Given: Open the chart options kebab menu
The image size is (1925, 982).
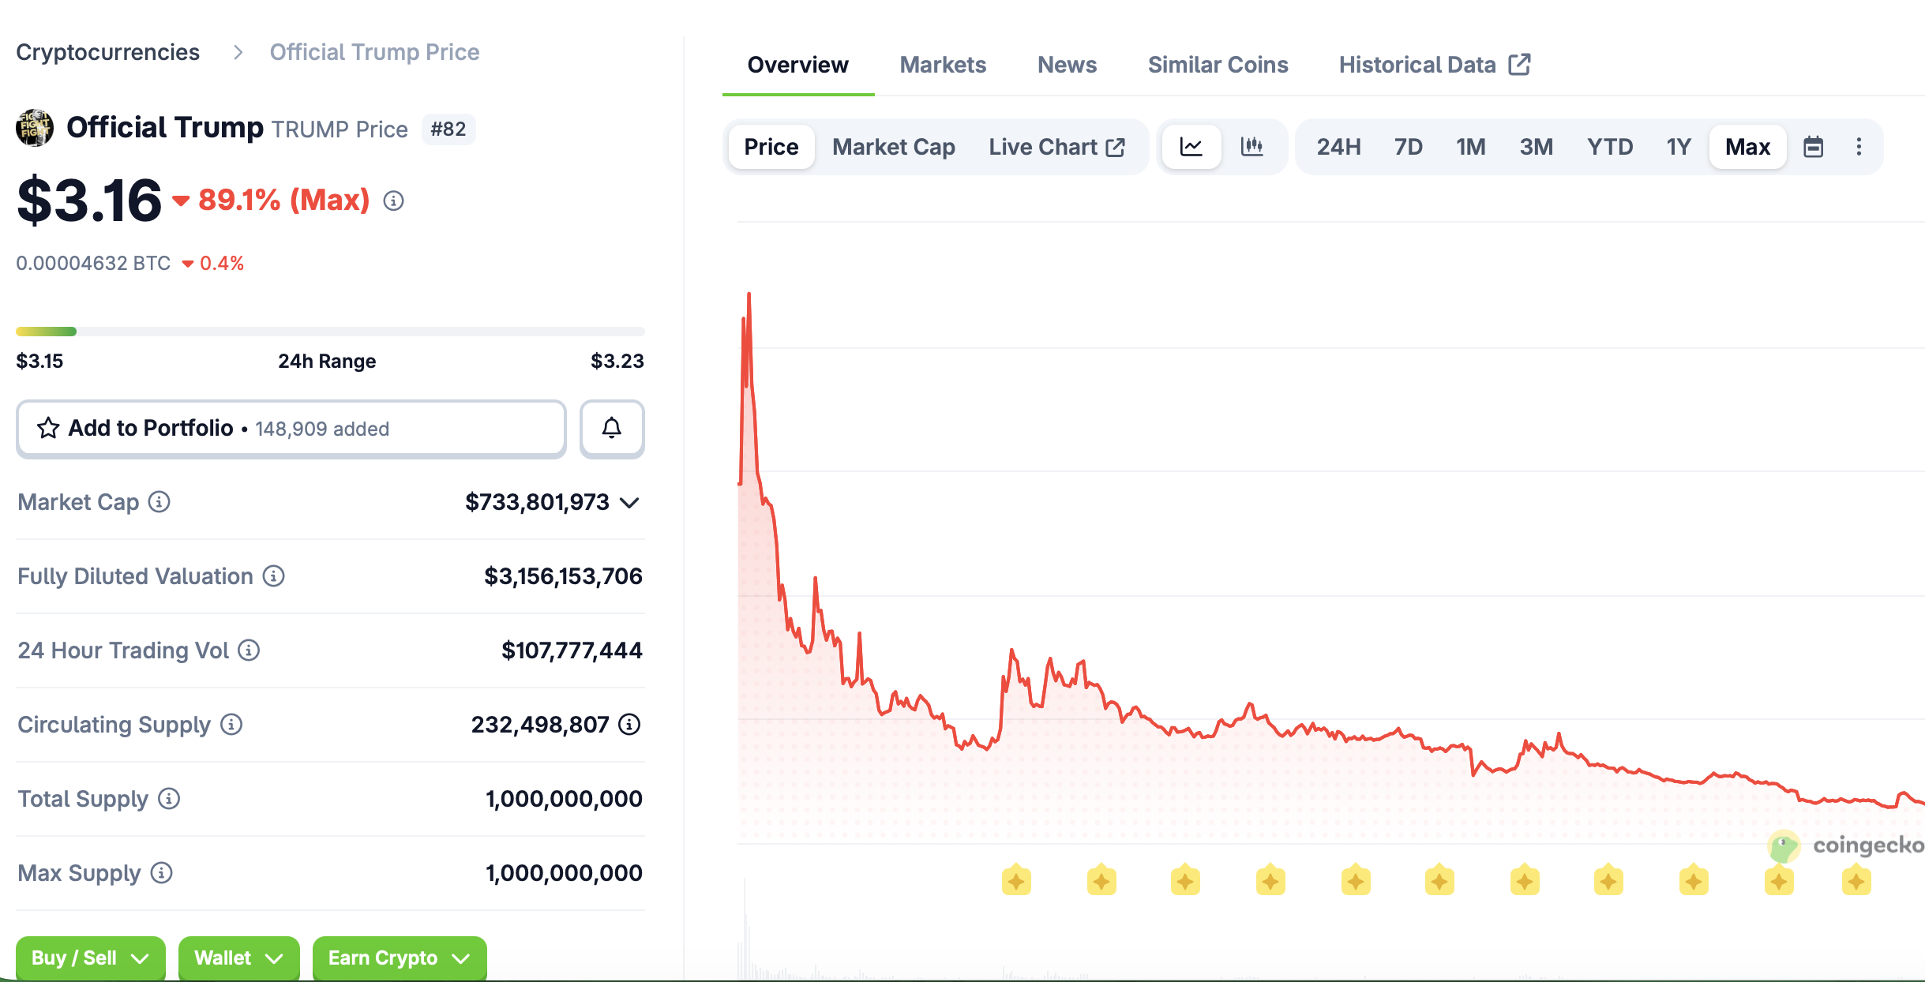Looking at the screenshot, I should [x=1859, y=146].
